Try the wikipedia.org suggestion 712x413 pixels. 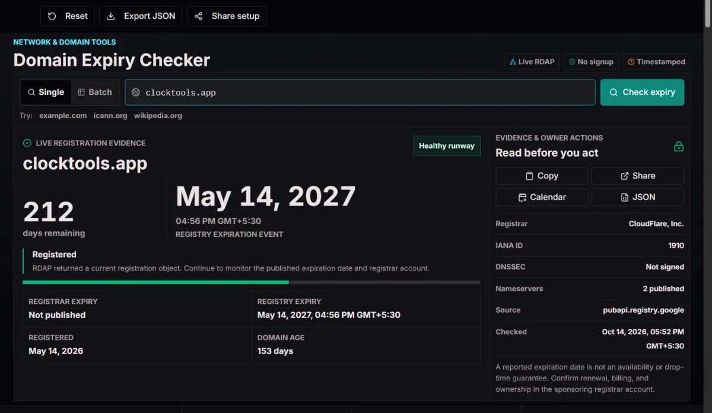(158, 116)
